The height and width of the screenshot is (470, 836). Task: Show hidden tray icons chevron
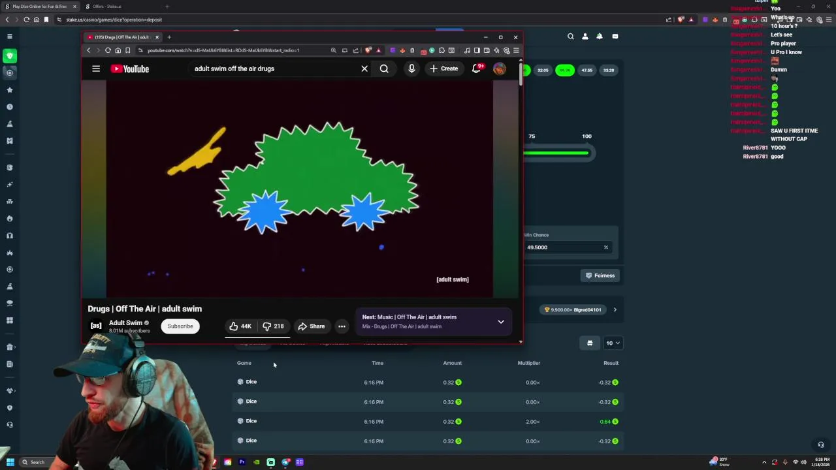(764, 462)
